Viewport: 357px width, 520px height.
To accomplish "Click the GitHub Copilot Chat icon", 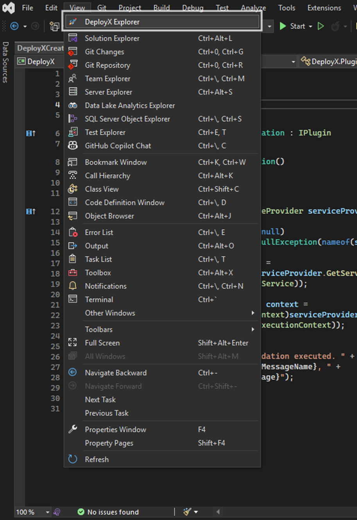I will (x=73, y=146).
